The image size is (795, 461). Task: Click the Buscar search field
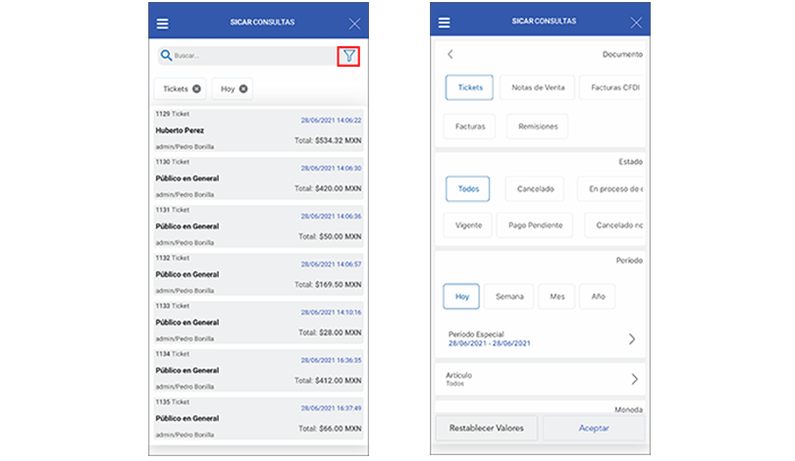click(x=250, y=56)
